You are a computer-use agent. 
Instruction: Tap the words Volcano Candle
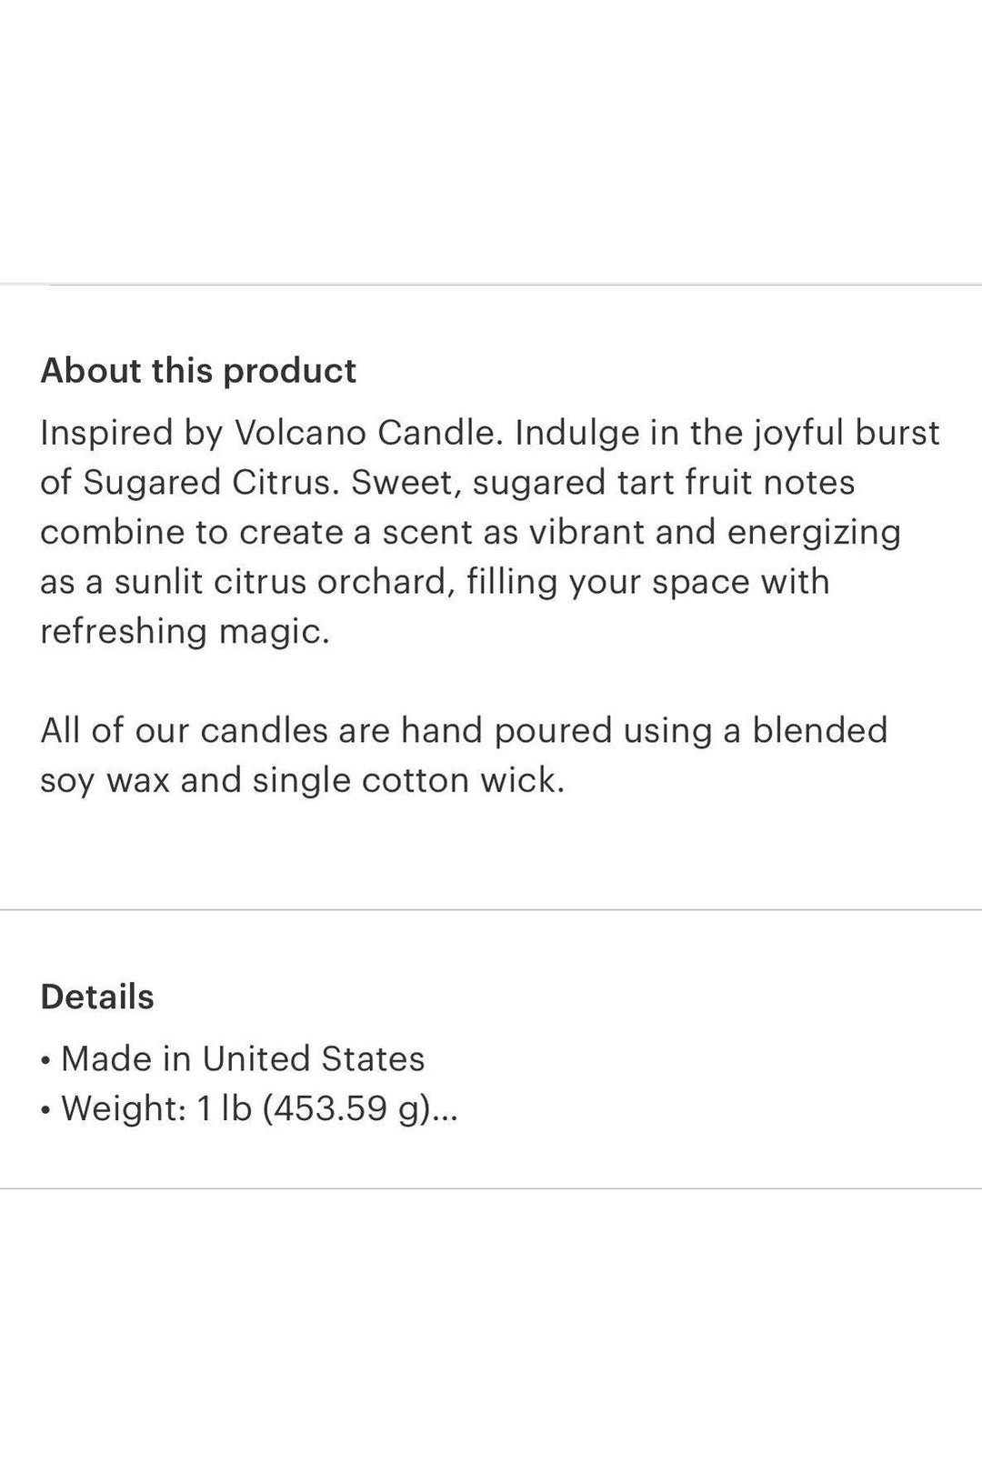coord(367,433)
